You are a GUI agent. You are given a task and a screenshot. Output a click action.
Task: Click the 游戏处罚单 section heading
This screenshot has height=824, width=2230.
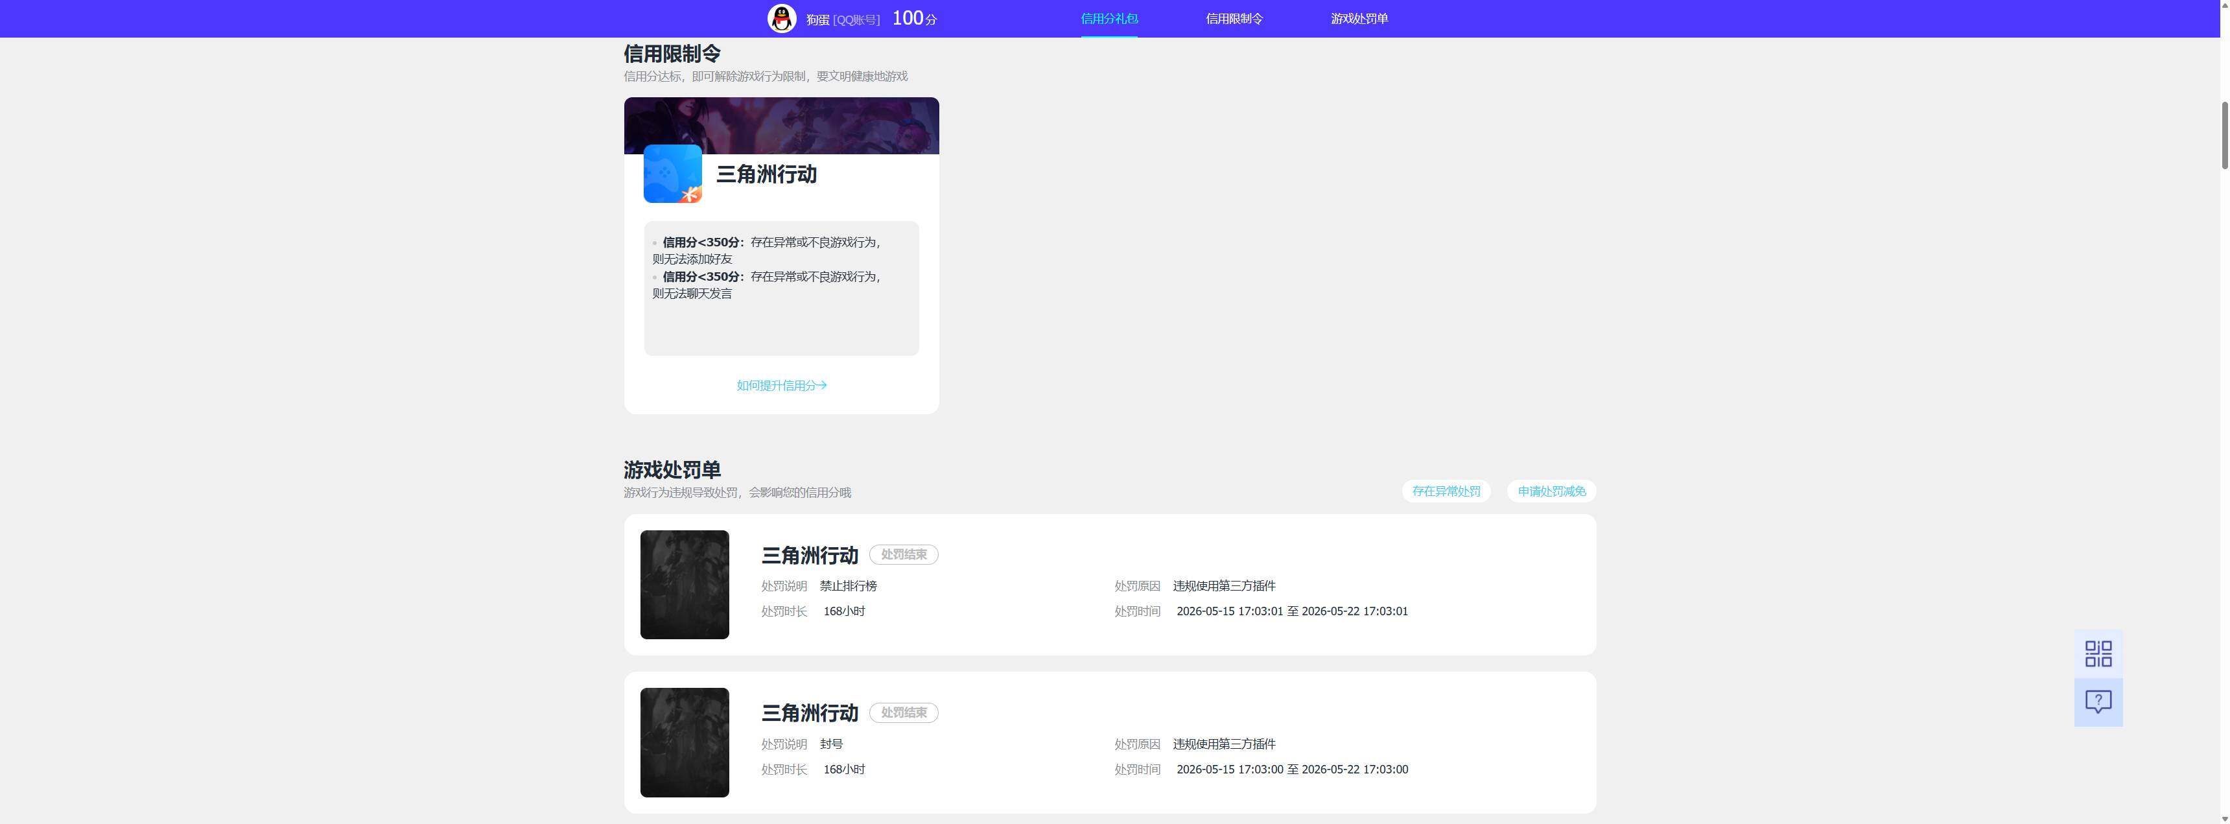[x=672, y=470]
